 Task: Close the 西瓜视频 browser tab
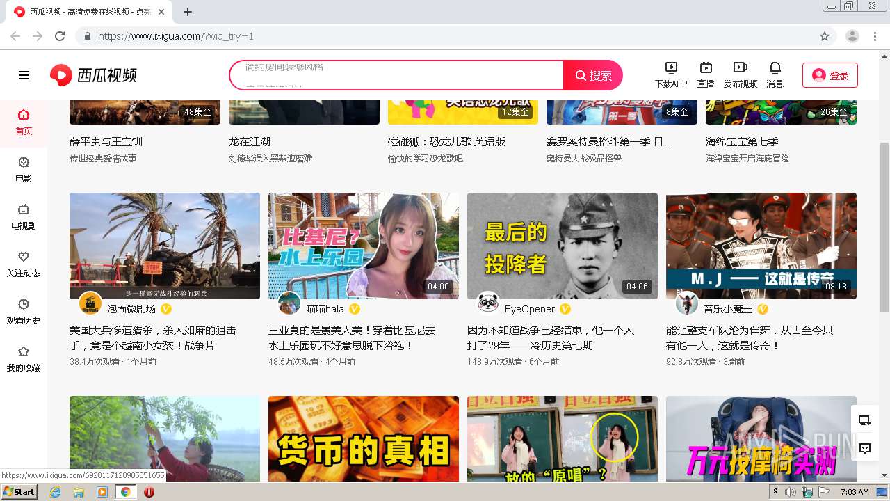(162, 12)
